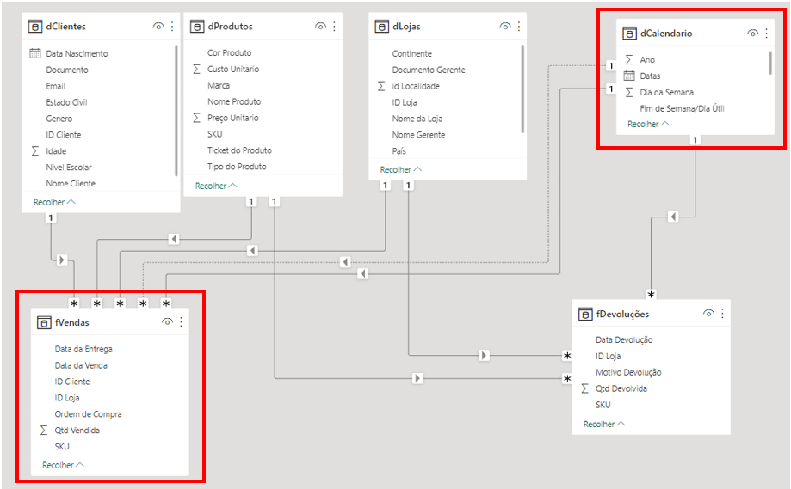Select Estado Civil field in dClientes
The image size is (791, 489).
click(66, 102)
